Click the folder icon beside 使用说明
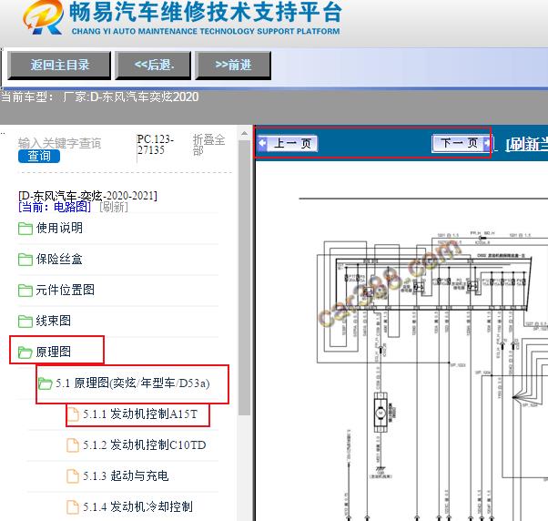The image size is (548, 521). (x=25, y=229)
